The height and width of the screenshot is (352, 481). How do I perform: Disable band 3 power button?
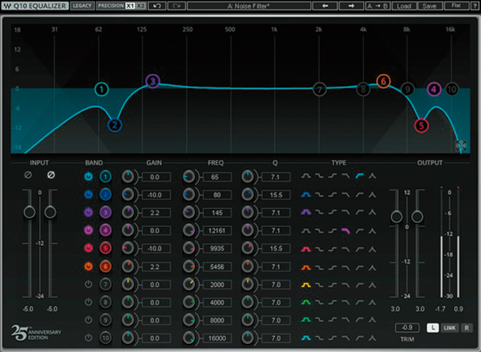pos(88,212)
